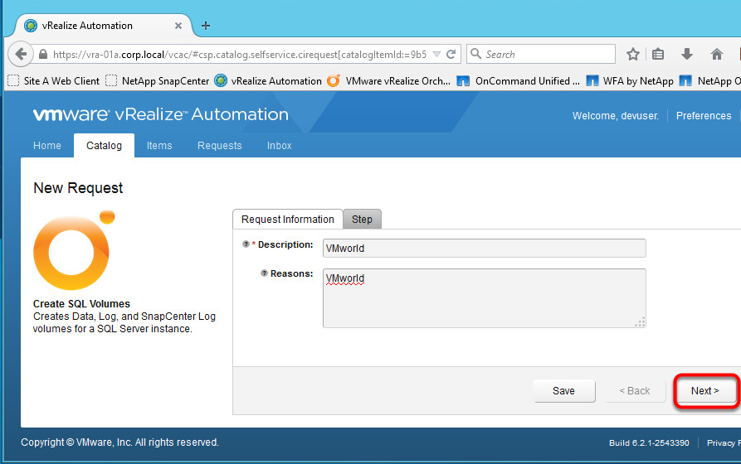
Task: Open Site A Web Client bookmark
Action: tap(53, 80)
